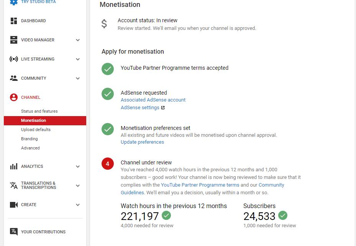356x246 pixels.
Task: Open the AdSense settings link
Action: click(140, 108)
